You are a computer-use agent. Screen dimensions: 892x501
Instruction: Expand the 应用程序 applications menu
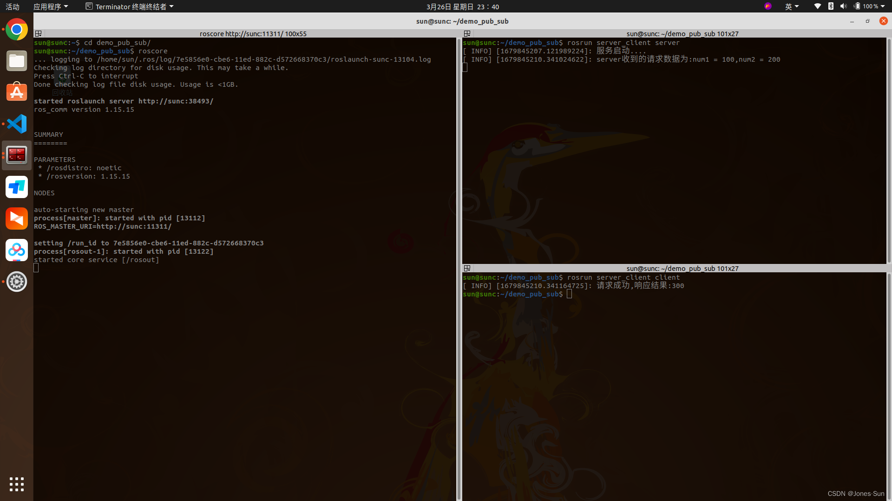pos(51,6)
